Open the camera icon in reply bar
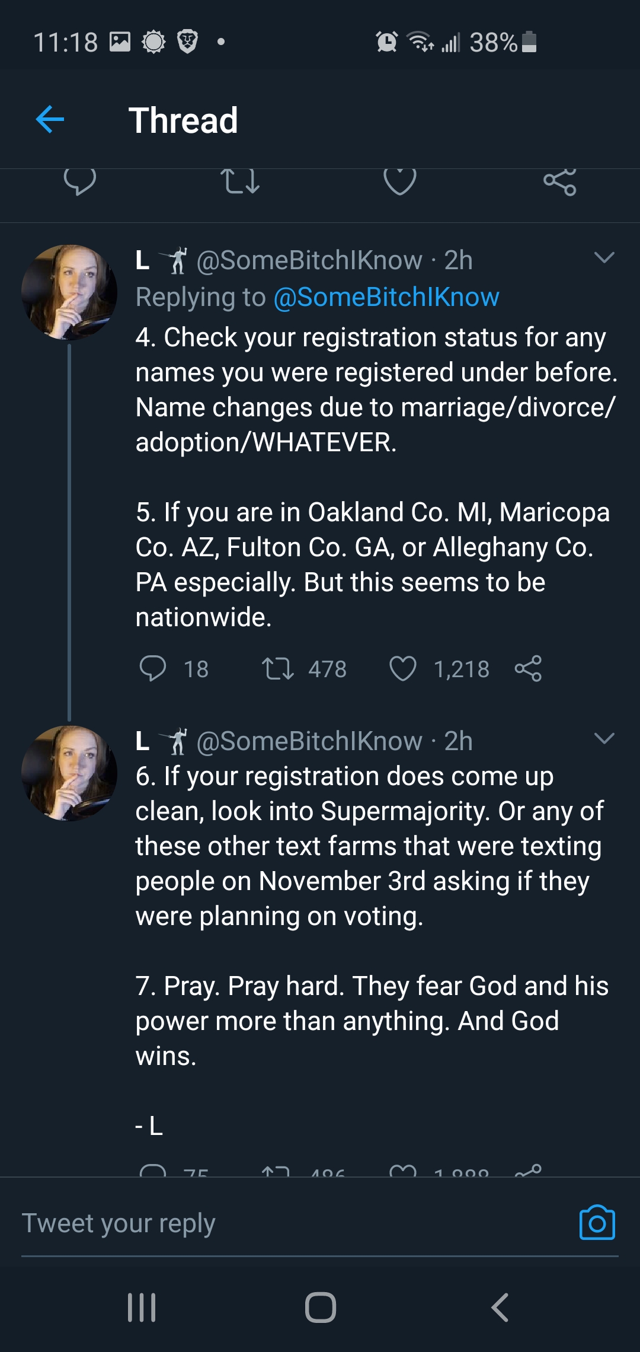This screenshot has height=1352, width=640. tap(597, 1223)
